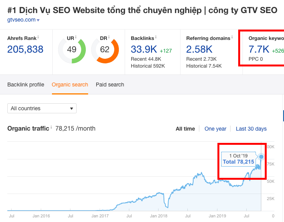Click the page title heading text
284x222 pixels.
coord(142,10)
